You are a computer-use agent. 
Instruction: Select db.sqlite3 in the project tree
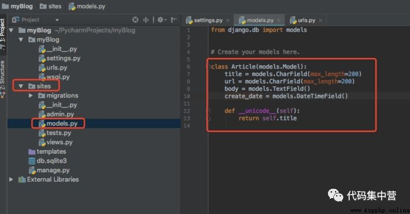coord(47,161)
